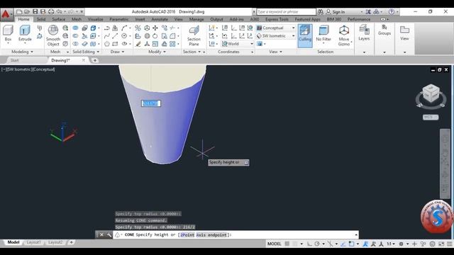Image resolution: width=454 pixels, height=255 pixels.
Task: Toggle Ortho mode in the status bar
Action: 309,244
